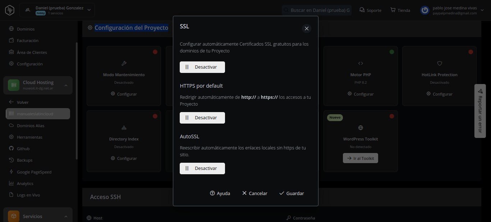Click the Github icon in sidebar
The width and height of the screenshot is (491, 222).
(12, 149)
